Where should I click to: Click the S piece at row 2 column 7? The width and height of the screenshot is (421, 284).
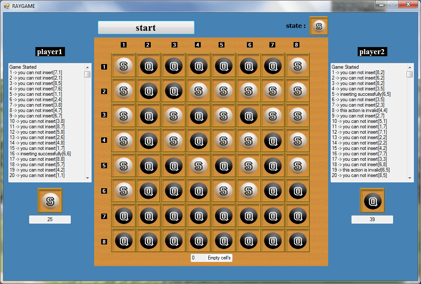click(x=273, y=91)
